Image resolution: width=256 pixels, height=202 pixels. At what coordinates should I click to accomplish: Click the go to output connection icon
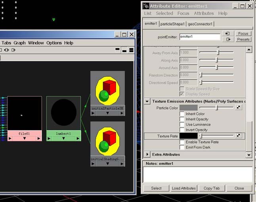click(227, 40)
